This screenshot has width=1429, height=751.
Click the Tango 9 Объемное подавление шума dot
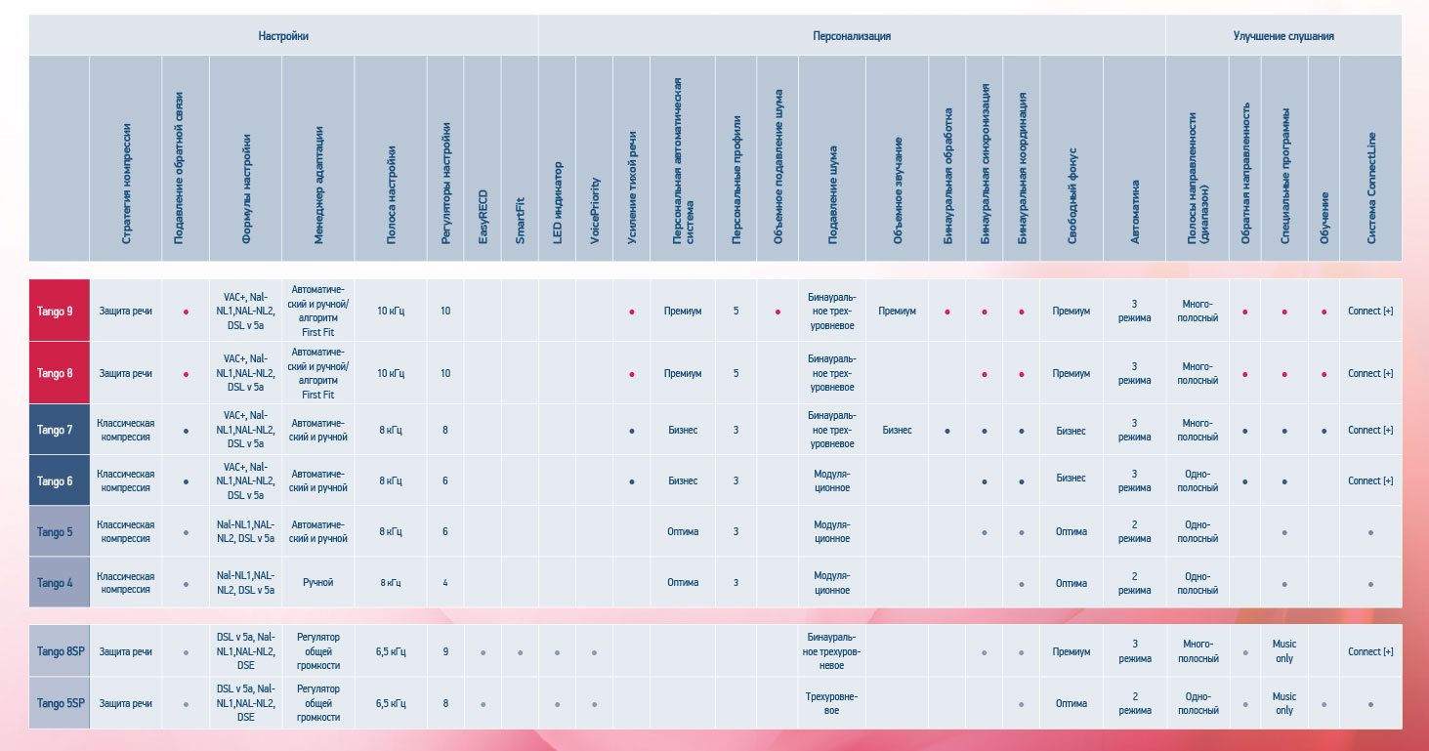pyautogui.click(x=778, y=312)
